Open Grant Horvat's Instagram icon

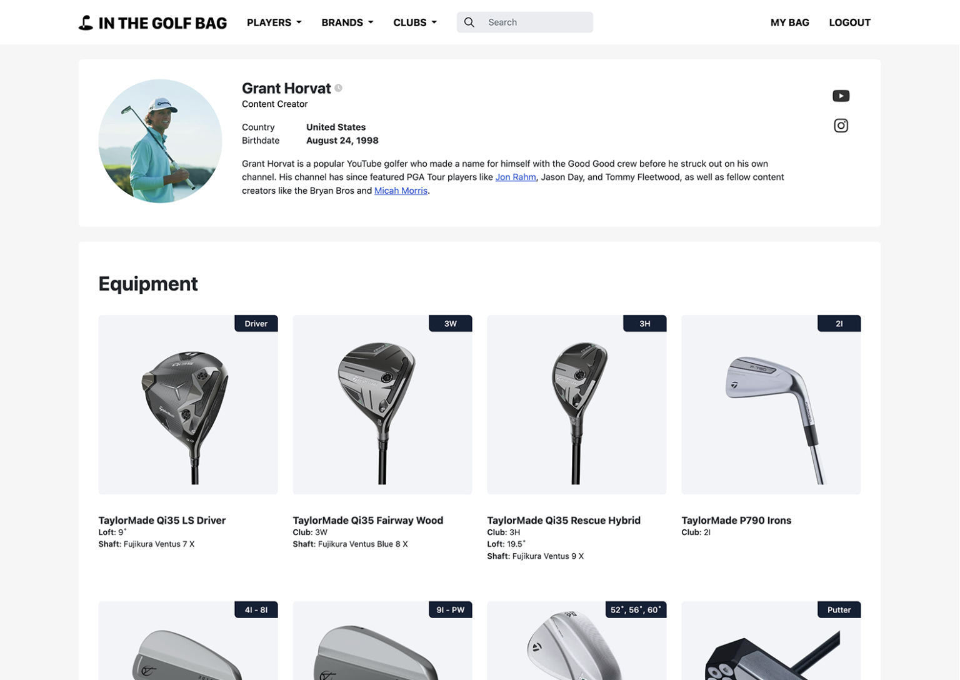tap(841, 126)
